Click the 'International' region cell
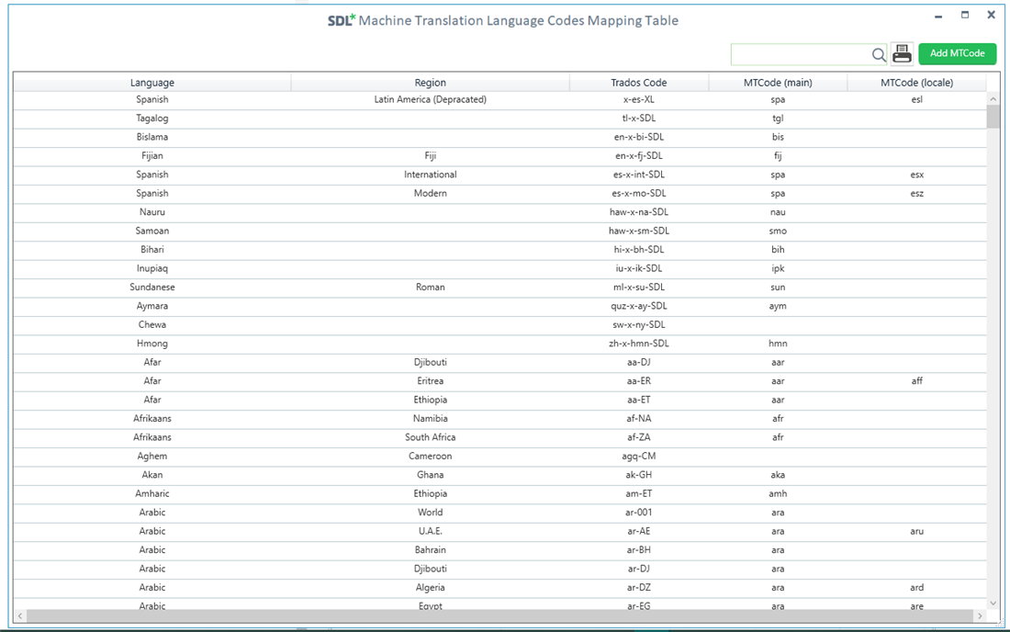The height and width of the screenshot is (632, 1010). (x=431, y=175)
